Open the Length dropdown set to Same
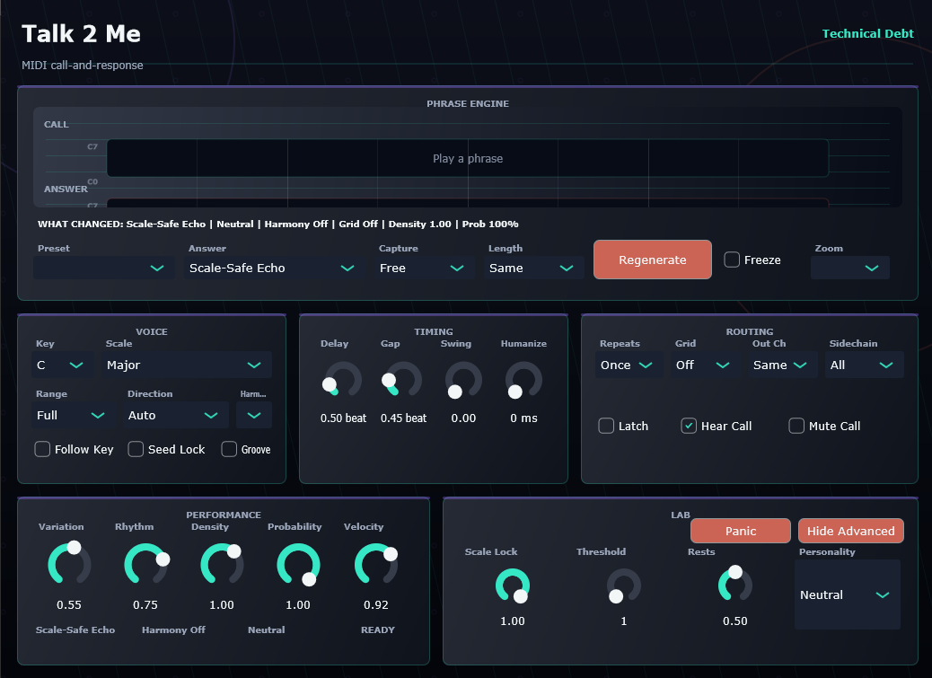The image size is (932, 678). [533, 268]
